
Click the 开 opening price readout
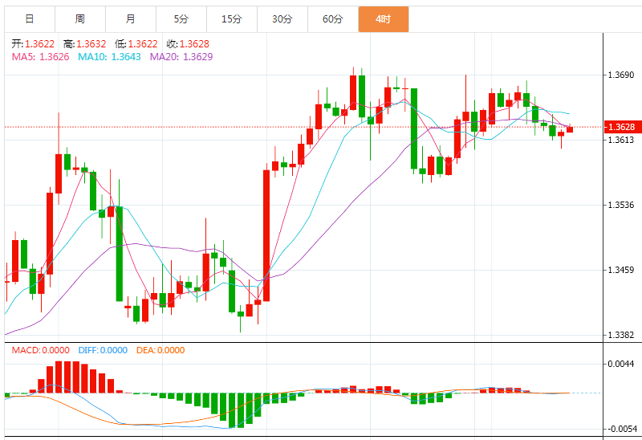33,44
